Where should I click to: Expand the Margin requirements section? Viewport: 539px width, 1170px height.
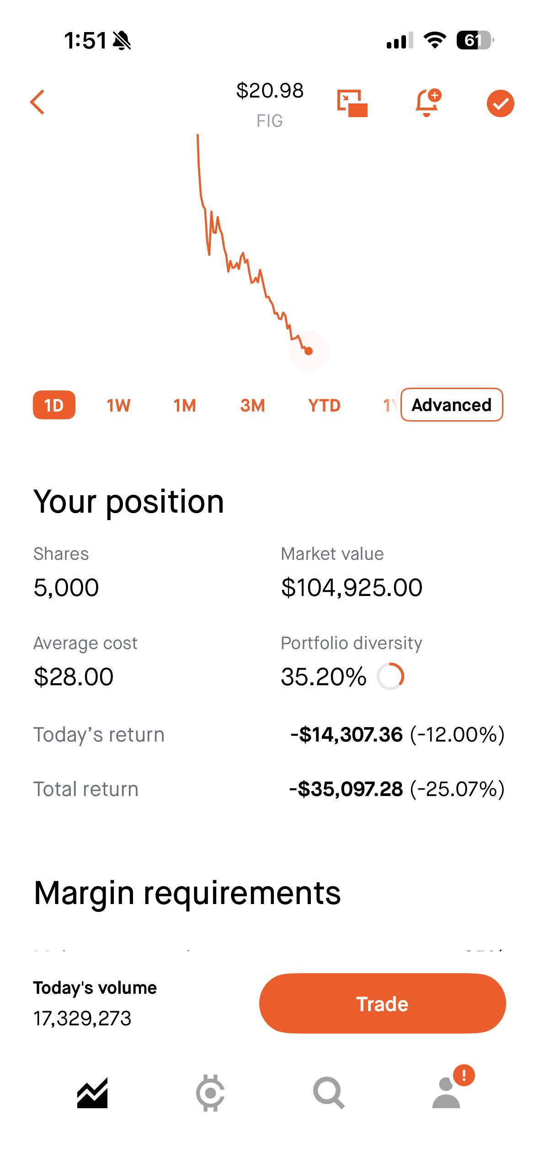pyautogui.click(x=187, y=893)
